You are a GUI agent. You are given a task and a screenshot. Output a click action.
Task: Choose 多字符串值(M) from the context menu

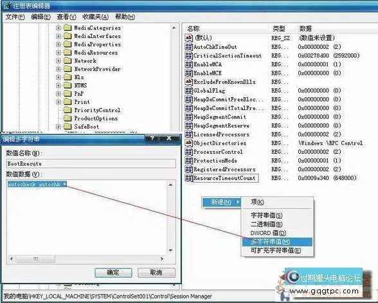277,242
